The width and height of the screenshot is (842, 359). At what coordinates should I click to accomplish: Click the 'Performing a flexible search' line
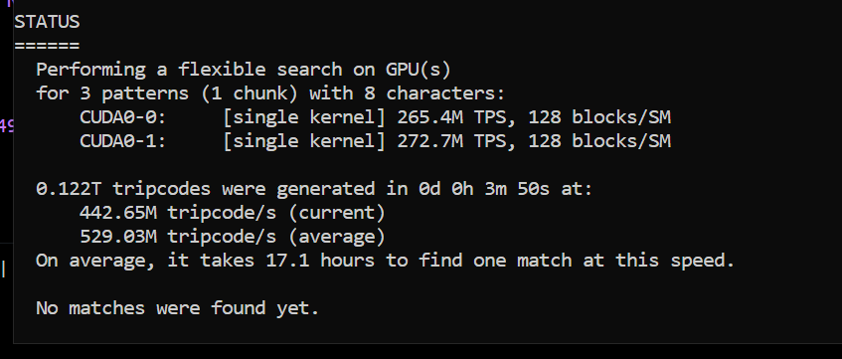pos(244,70)
